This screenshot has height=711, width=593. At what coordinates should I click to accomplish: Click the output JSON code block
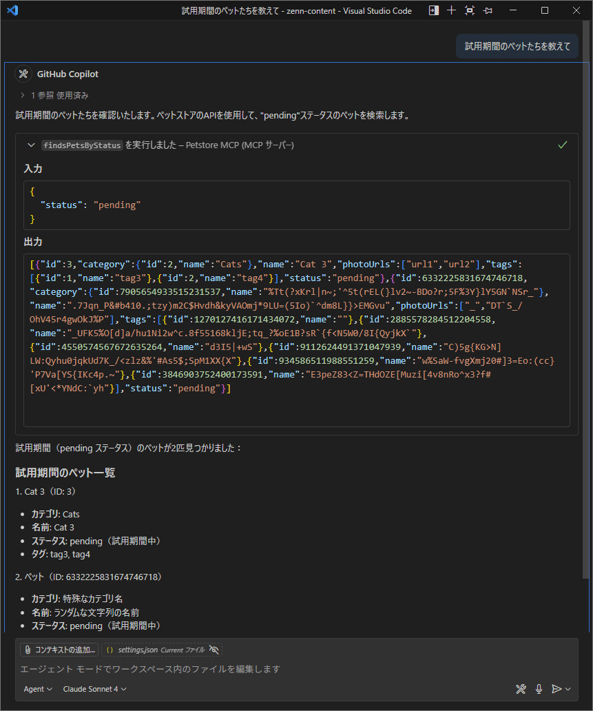pos(296,340)
